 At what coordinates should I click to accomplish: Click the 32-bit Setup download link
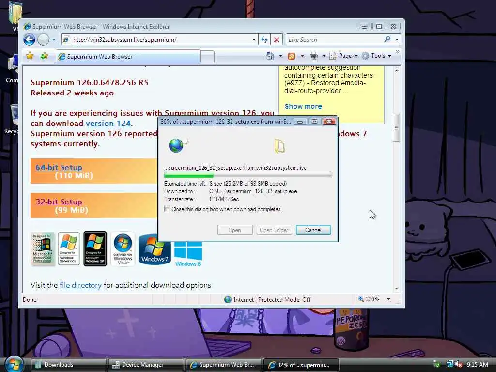pos(59,202)
